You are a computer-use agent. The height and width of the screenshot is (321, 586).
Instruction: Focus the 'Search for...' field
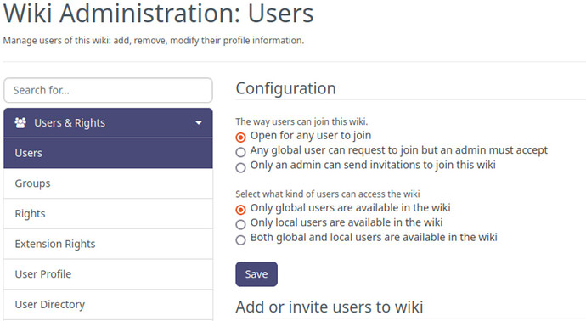[x=108, y=90]
